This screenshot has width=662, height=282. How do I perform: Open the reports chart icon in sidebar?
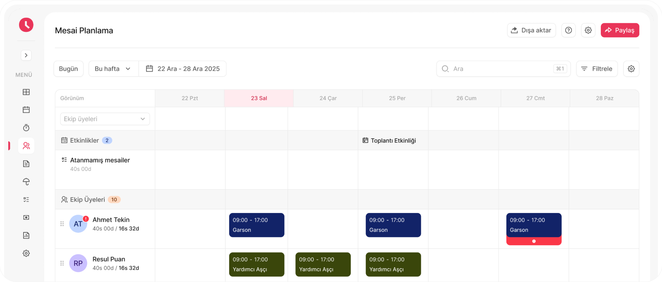26,235
